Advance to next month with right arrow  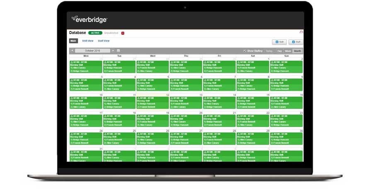[x=113, y=50]
